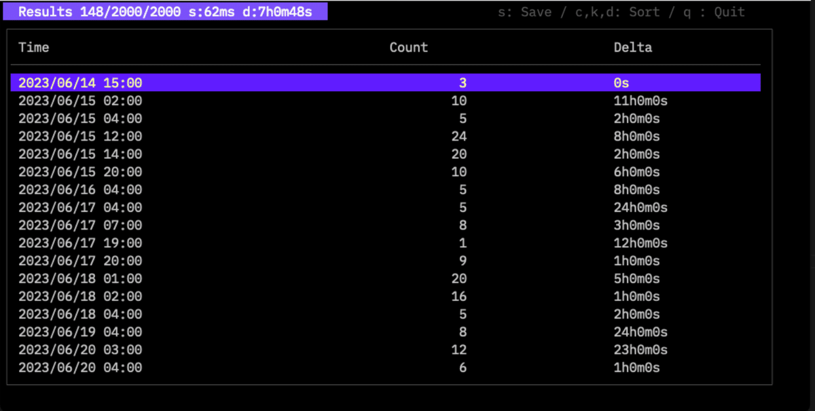Click the 6h0m0s delta value
Image resolution: width=815 pixels, height=411 pixels.
(636, 172)
